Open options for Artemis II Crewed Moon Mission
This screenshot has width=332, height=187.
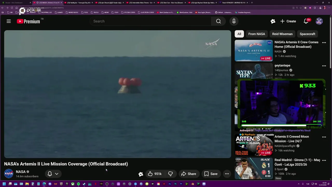pos(324,137)
